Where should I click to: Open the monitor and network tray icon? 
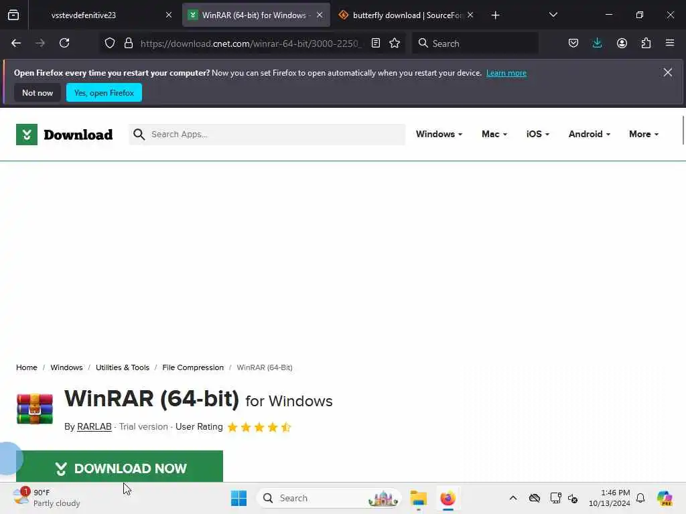point(555,498)
